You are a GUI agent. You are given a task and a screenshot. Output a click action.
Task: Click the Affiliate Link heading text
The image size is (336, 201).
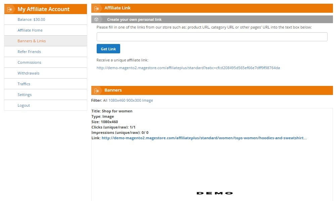[117, 8]
